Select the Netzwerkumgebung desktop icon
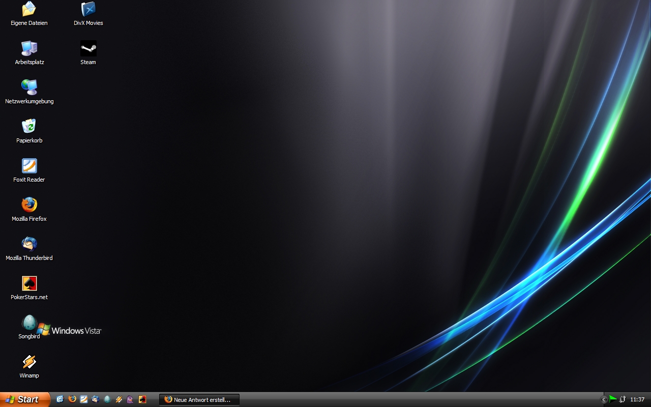This screenshot has height=407, width=651. [29, 88]
